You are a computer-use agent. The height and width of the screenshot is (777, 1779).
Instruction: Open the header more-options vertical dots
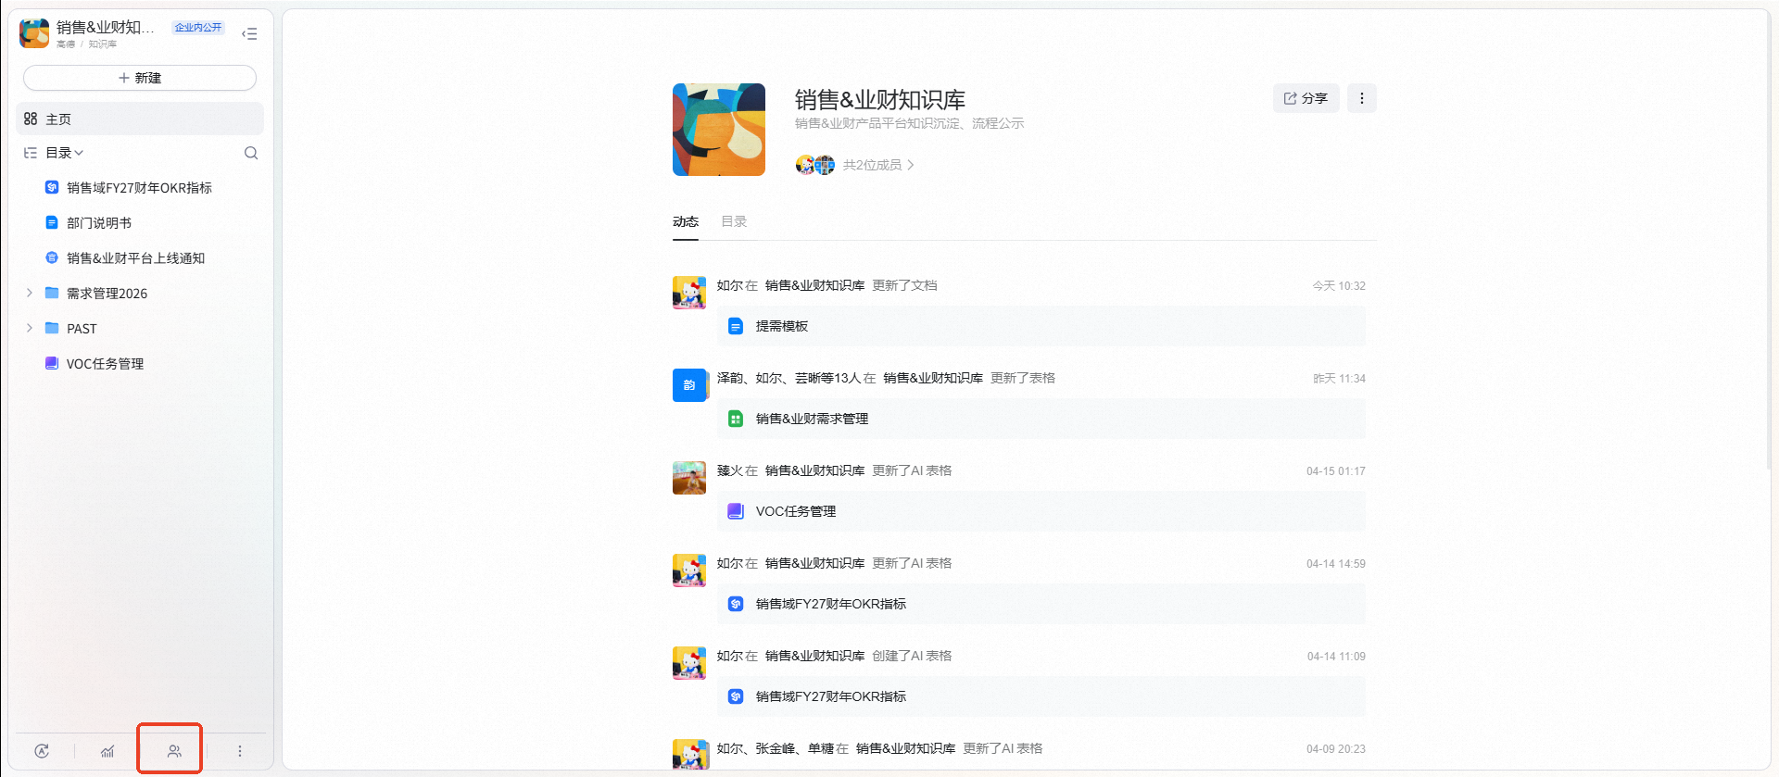pos(1361,98)
